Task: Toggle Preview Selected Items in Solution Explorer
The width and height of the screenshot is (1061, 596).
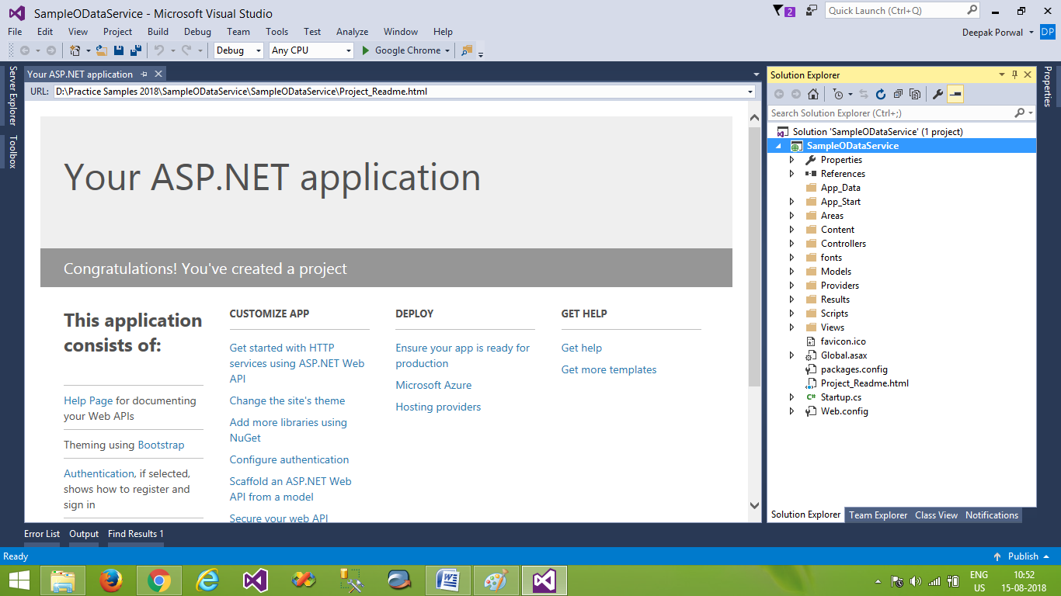Action: [955, 94]
